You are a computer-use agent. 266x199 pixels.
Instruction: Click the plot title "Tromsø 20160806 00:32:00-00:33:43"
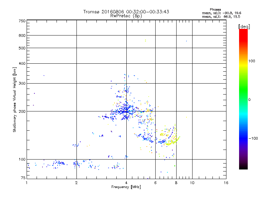tap(126, 12)
